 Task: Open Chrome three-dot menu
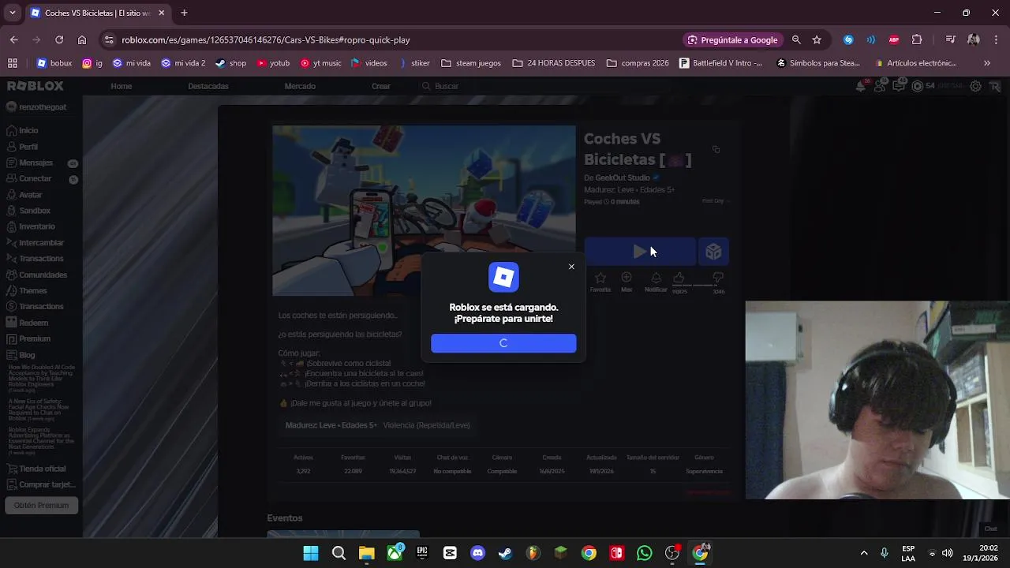tap(996, 39)
